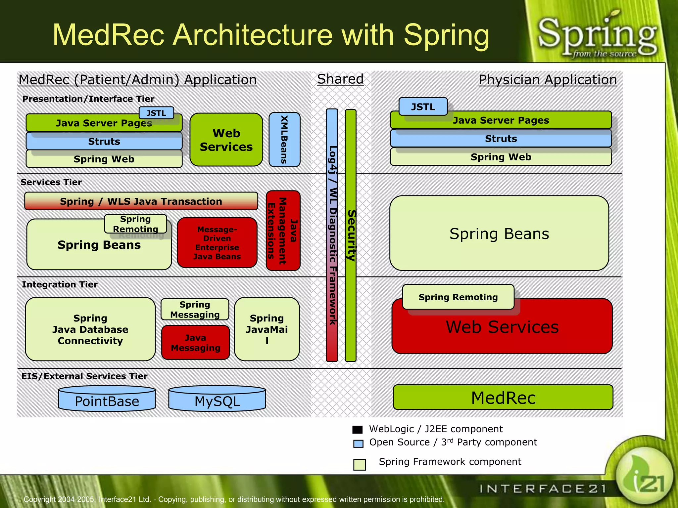The image size is (678, 508).
Task: Click the blue Open Source legend square
Action: [358, 444]
